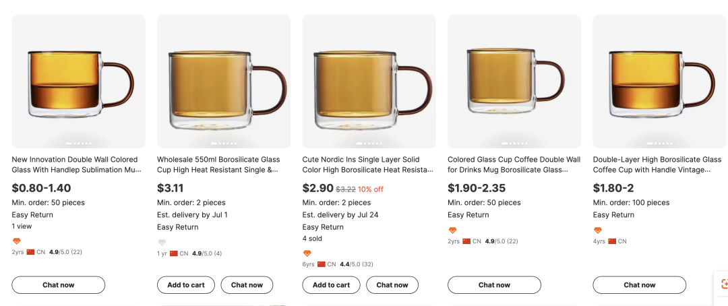Click the 4.4/5.0 (32) rating of 6yrs supplier
728x306 pixels.
[357, 264]
